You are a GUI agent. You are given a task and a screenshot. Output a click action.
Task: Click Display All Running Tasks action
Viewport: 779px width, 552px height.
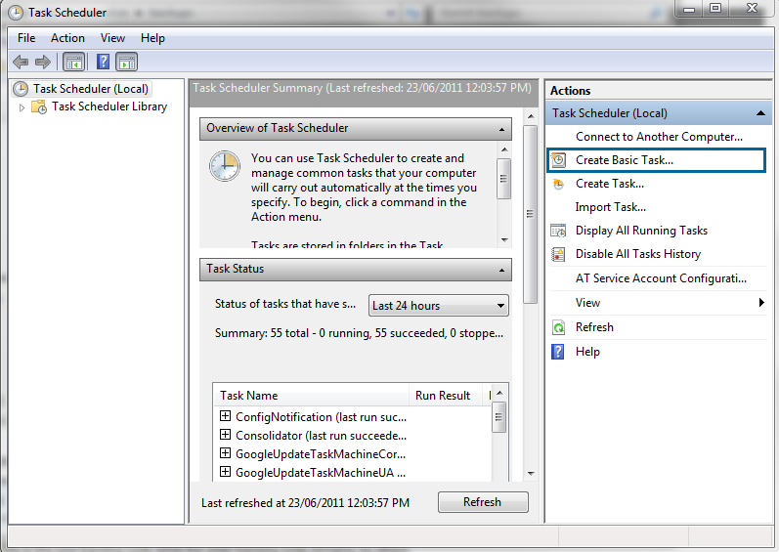[x=641, y=231]
